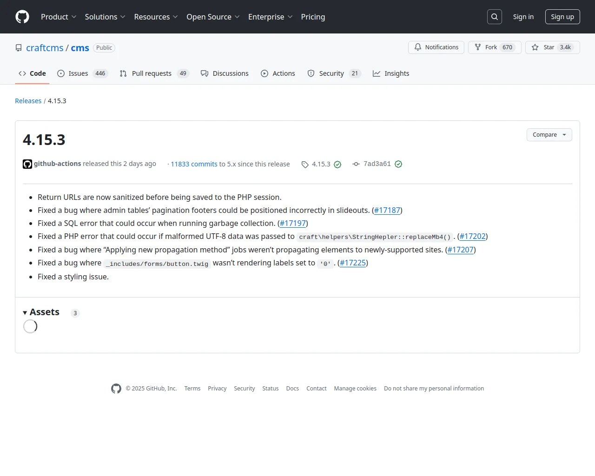
Task: Click the Star count 3.4k
Action: click(x=565, y=47)
